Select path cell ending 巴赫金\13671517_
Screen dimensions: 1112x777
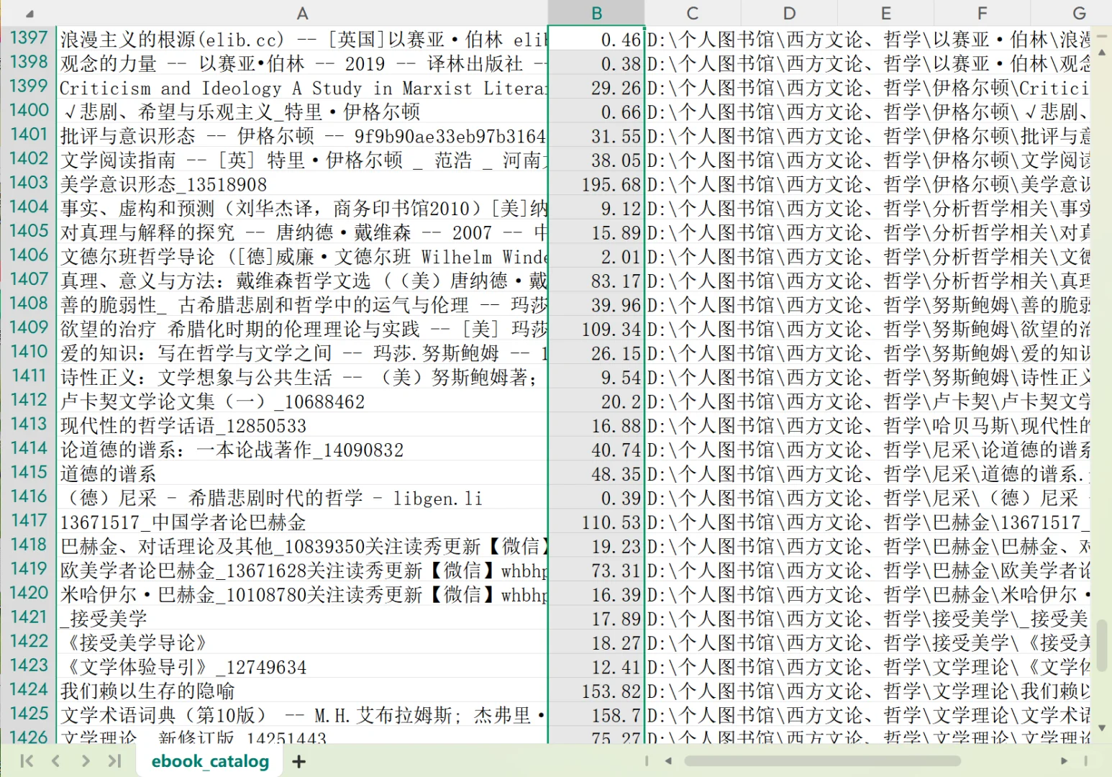click(868, 522)
